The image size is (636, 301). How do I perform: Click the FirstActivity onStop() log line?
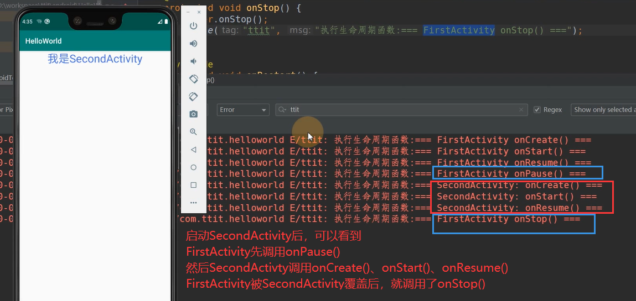[x=380, y=219]
